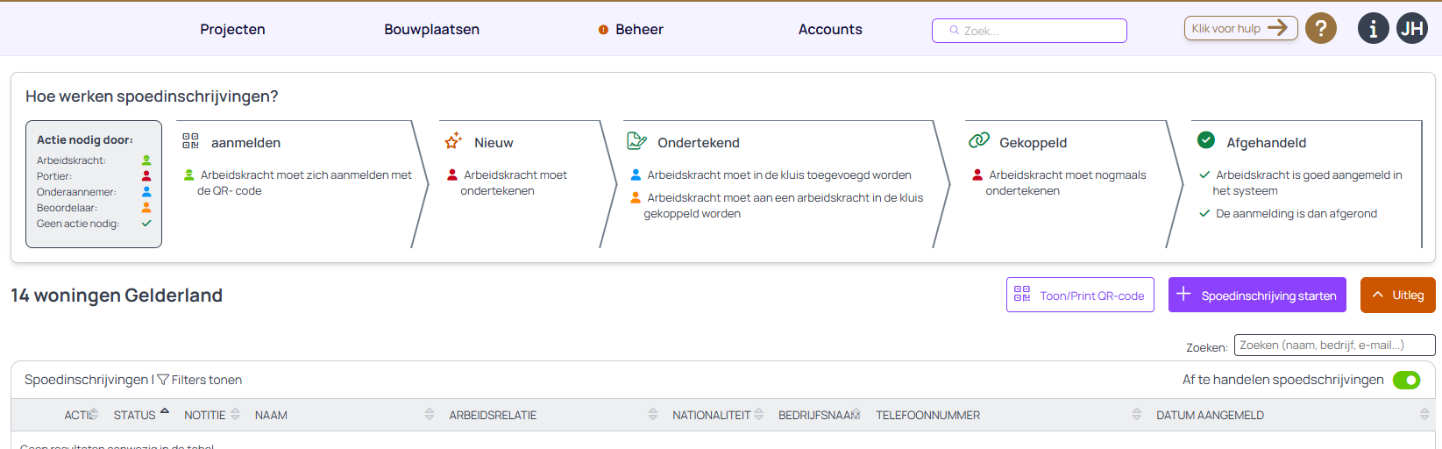This screenshot has height=449, width=1442.
Task: Click the Hoe werken spoedinschrijvingen? heading
Action: pos(152,96)
